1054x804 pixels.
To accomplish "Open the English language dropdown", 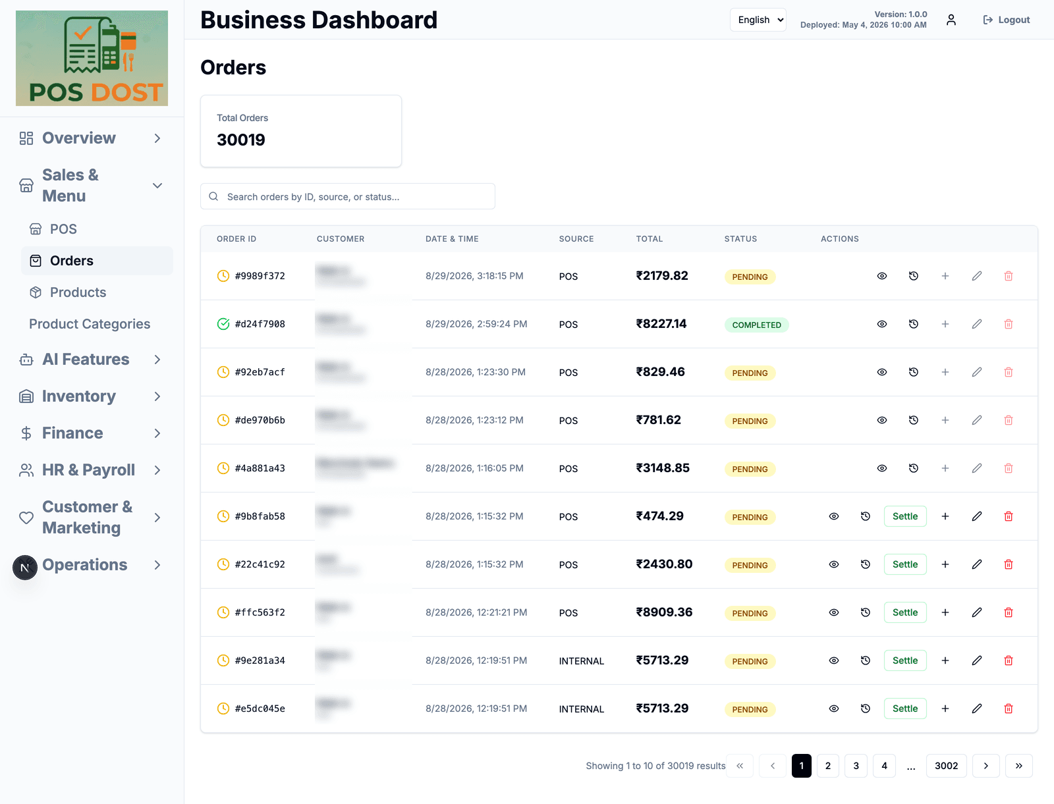I will point(758,20).
